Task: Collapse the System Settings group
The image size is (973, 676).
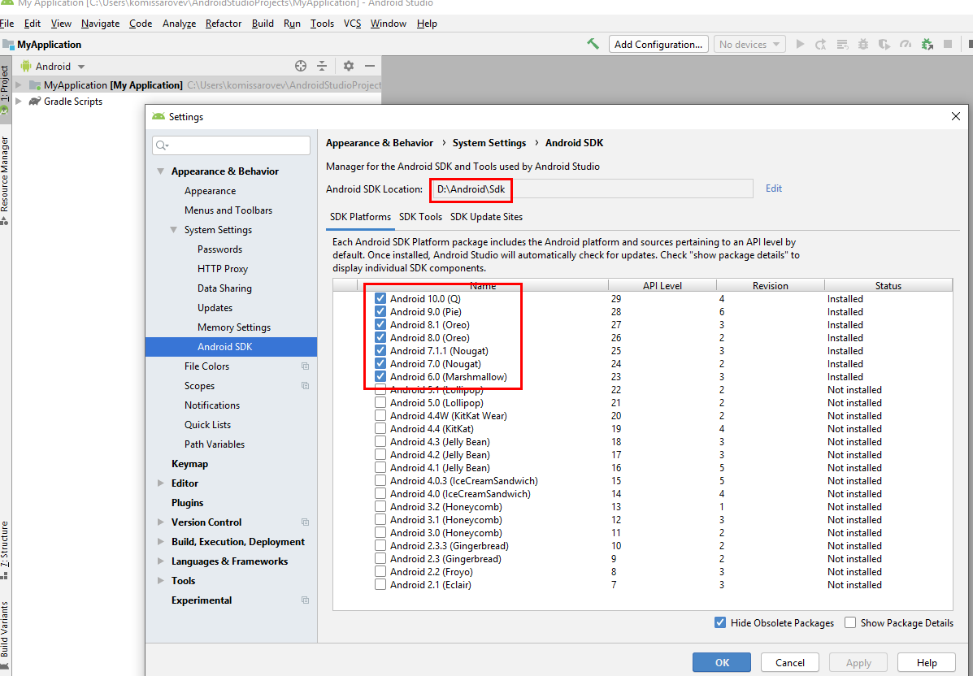Action: point(174,229)
